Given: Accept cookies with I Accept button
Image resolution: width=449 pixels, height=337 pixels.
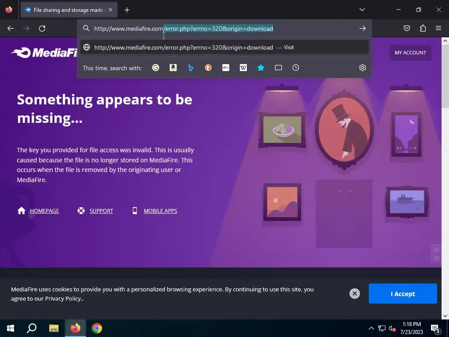Looking at the screenshot, I should [403, 294].
